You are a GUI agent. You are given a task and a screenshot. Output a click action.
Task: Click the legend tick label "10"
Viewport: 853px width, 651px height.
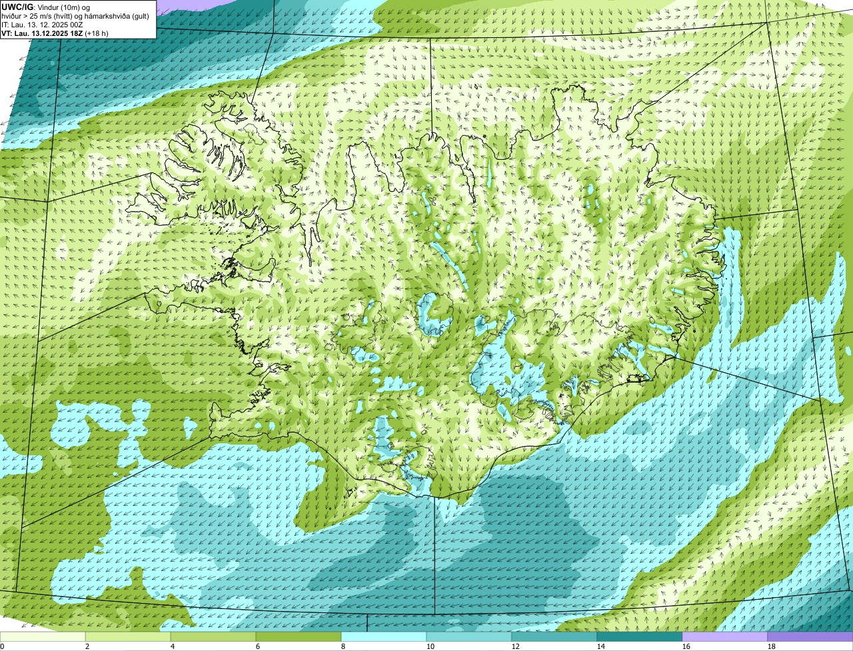tap(430, 646)
